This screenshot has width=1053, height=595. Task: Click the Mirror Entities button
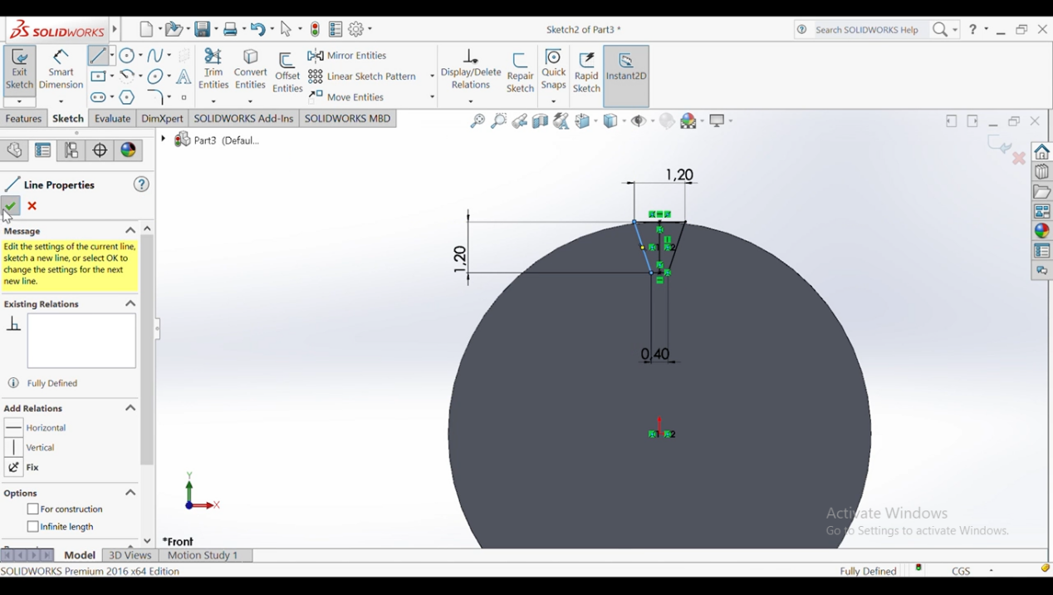point(347,56)
